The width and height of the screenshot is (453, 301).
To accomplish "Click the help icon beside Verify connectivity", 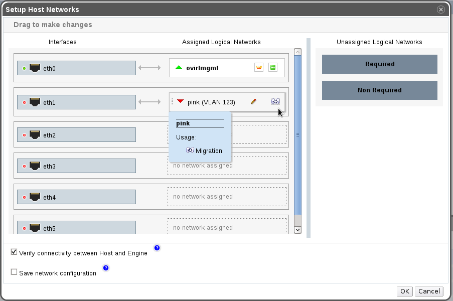I will [x=157, y=248].
